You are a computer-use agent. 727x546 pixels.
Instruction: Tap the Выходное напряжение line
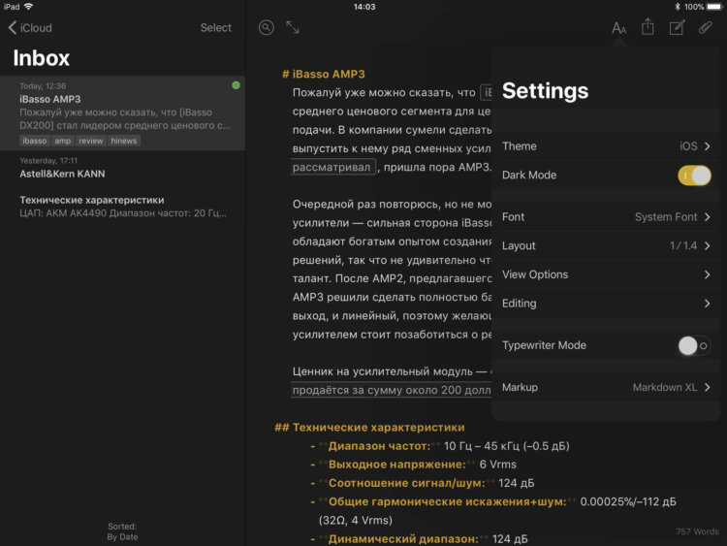(x=413, y=465)
